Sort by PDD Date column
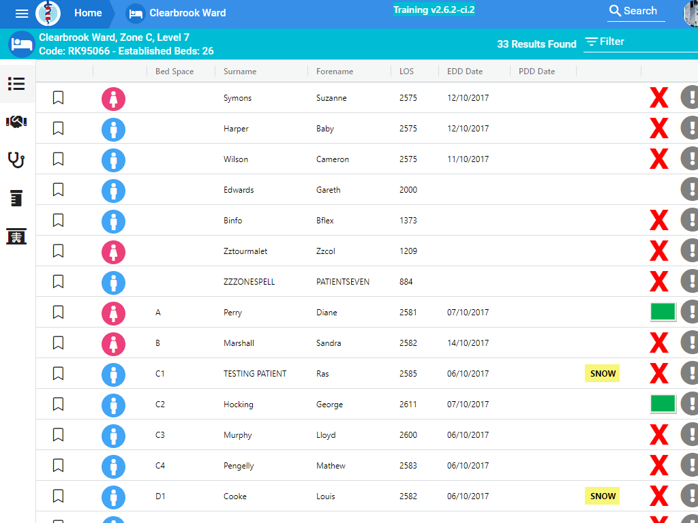This screenshot has width=698, height=523. 536,71
